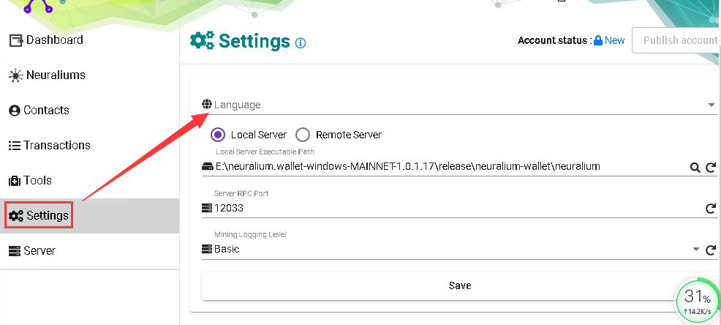Click the 31% circular progress indicator
The height and width of the screenshot is (325, 721).
point(696,300)
